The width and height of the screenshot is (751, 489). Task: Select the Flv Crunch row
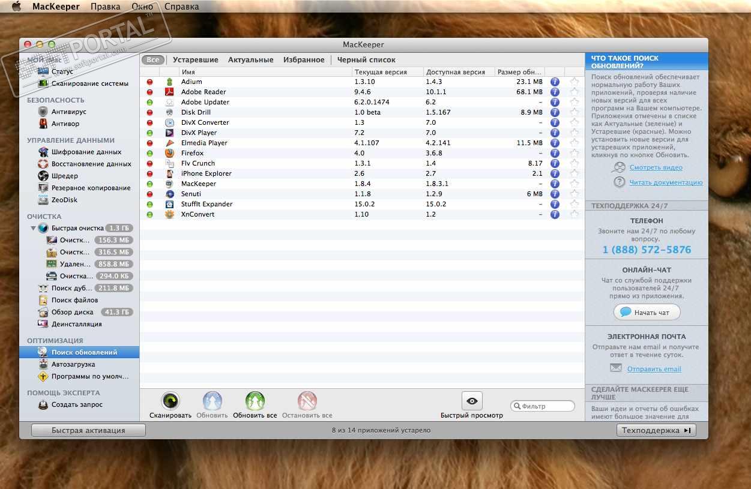pyautogui.click(x=362, y=163)
